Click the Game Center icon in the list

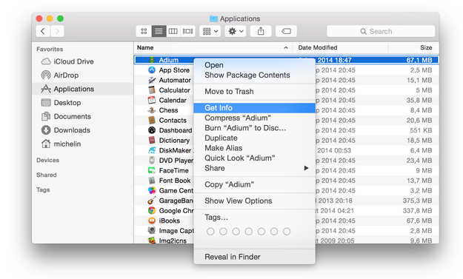coord(152,190)
